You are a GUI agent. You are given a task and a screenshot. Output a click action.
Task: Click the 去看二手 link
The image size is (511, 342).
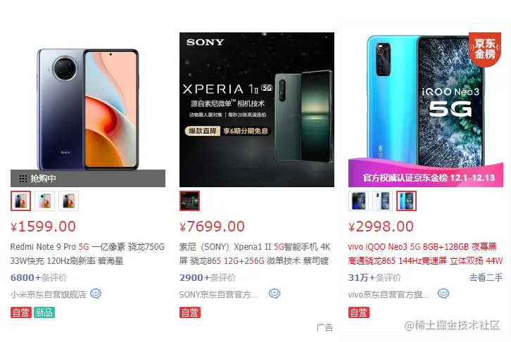click(x=486, y=277)
